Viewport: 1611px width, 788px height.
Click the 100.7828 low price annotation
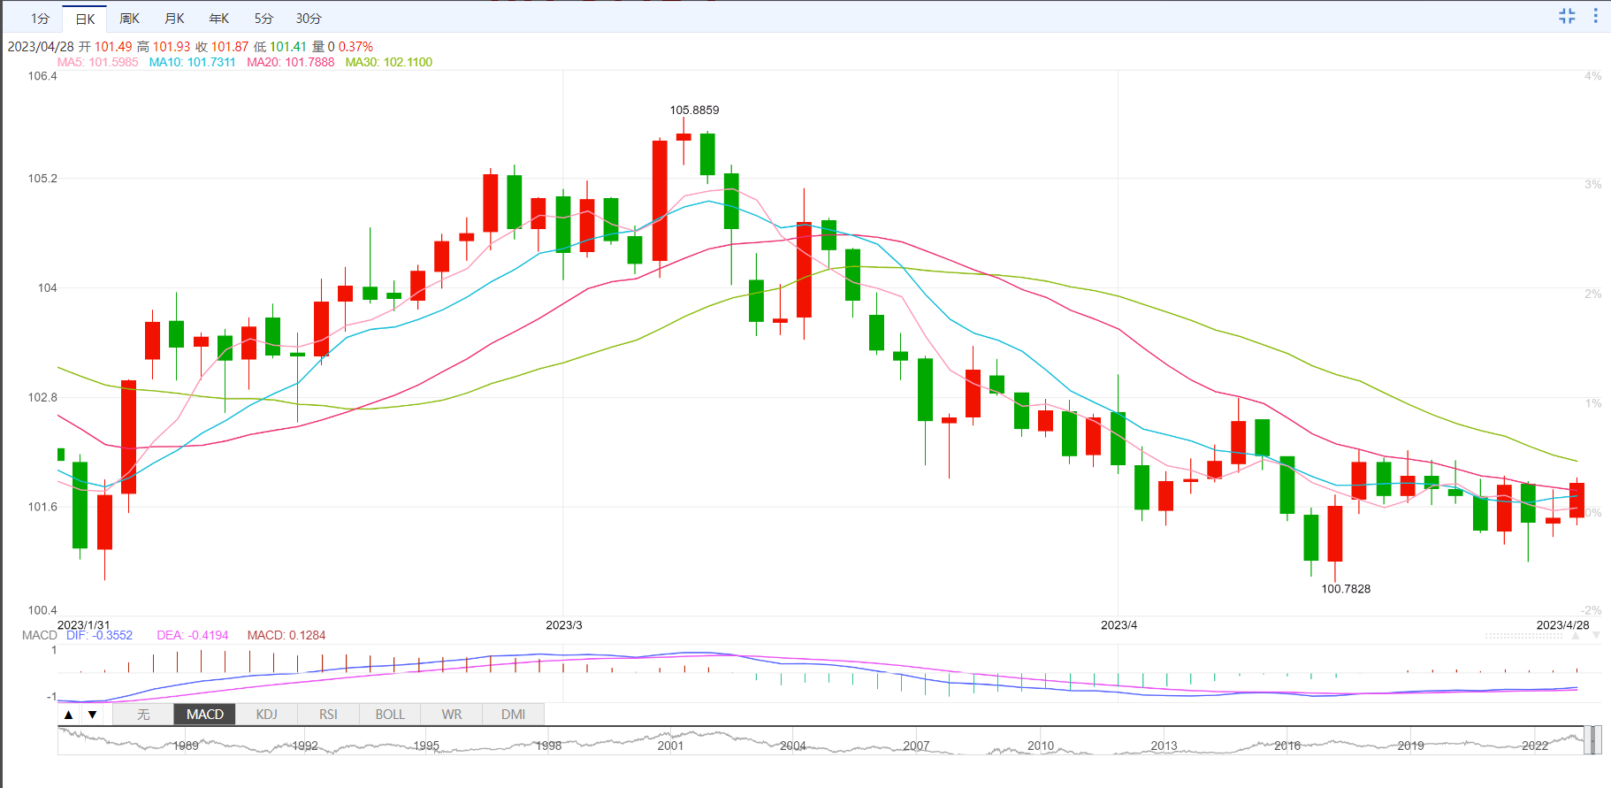coord(1346,588)
